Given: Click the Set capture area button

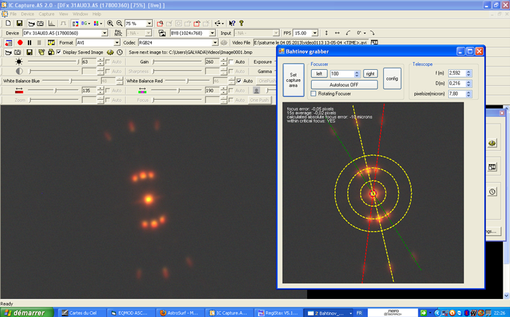Looking at the screenshot, I should 293,80.
